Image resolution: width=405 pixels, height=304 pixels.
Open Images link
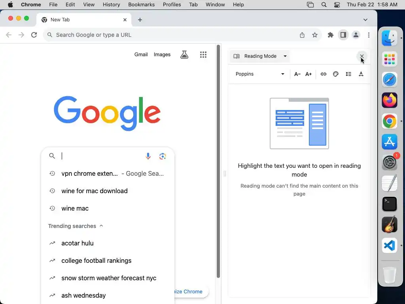point(162,55)
